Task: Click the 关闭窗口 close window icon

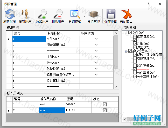Action: [126, 14]
